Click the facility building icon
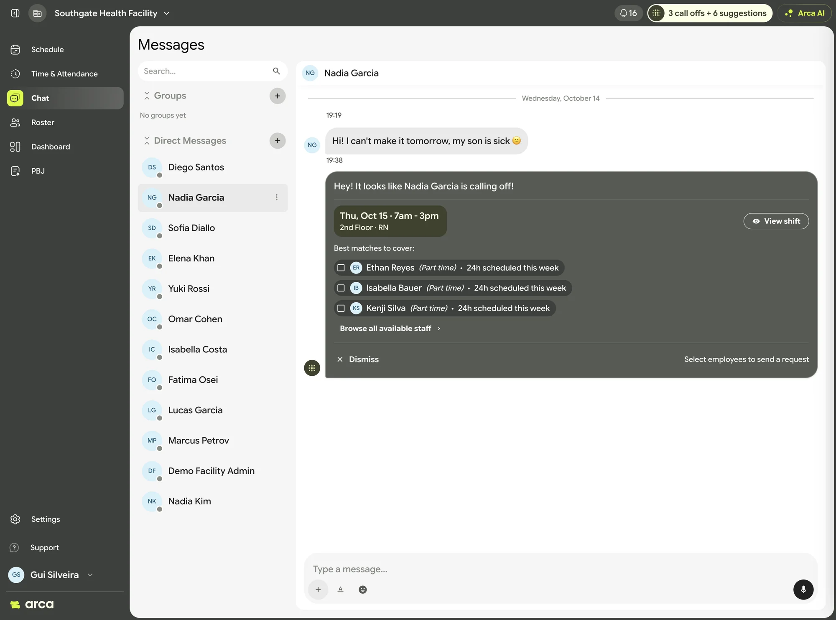The width and height of the screenshot is (836, 620). 38,13
